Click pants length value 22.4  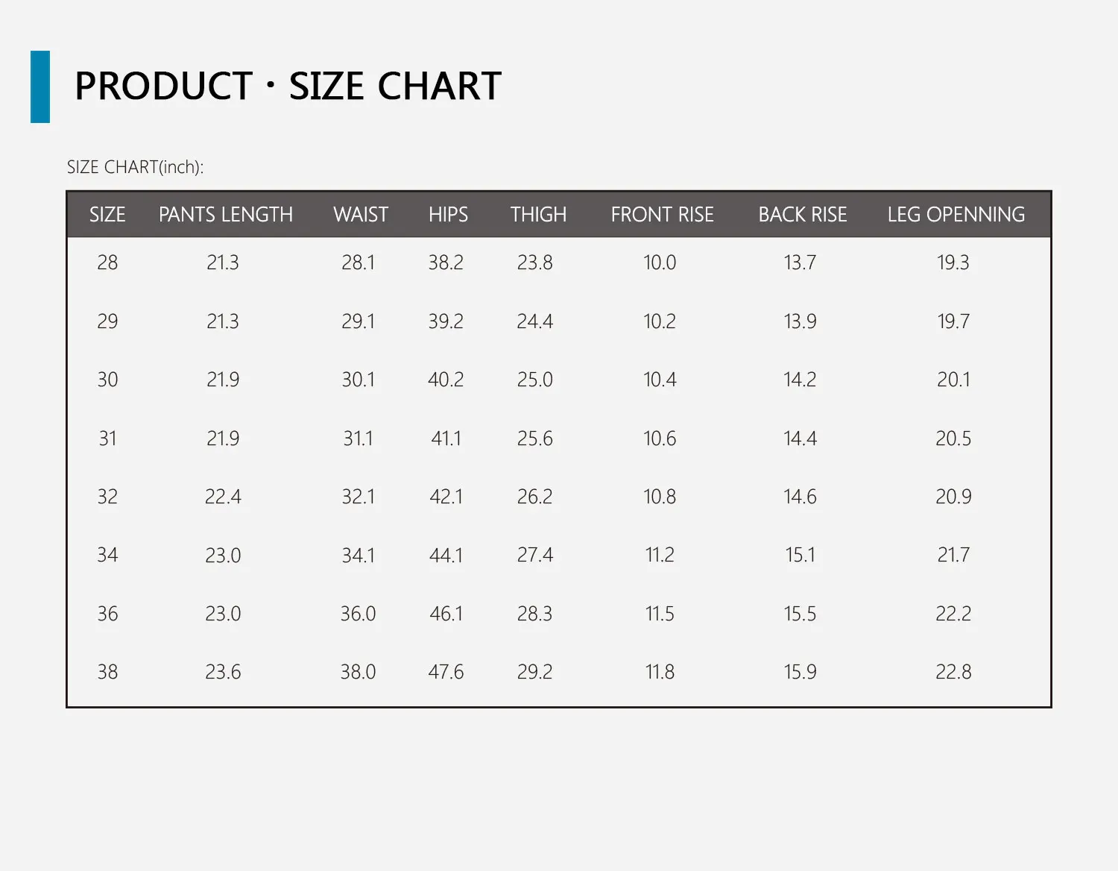(x=223, y=497)
